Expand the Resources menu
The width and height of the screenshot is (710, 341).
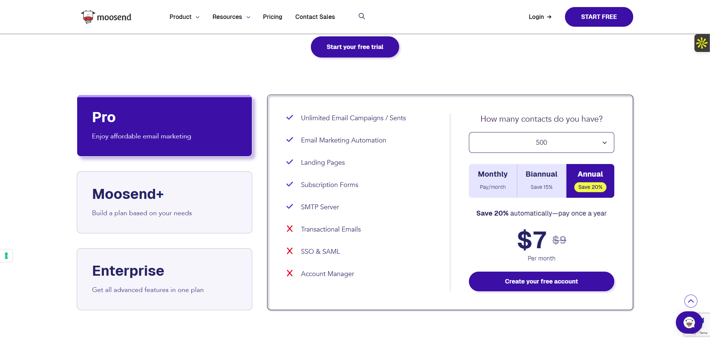pos(231,17)
